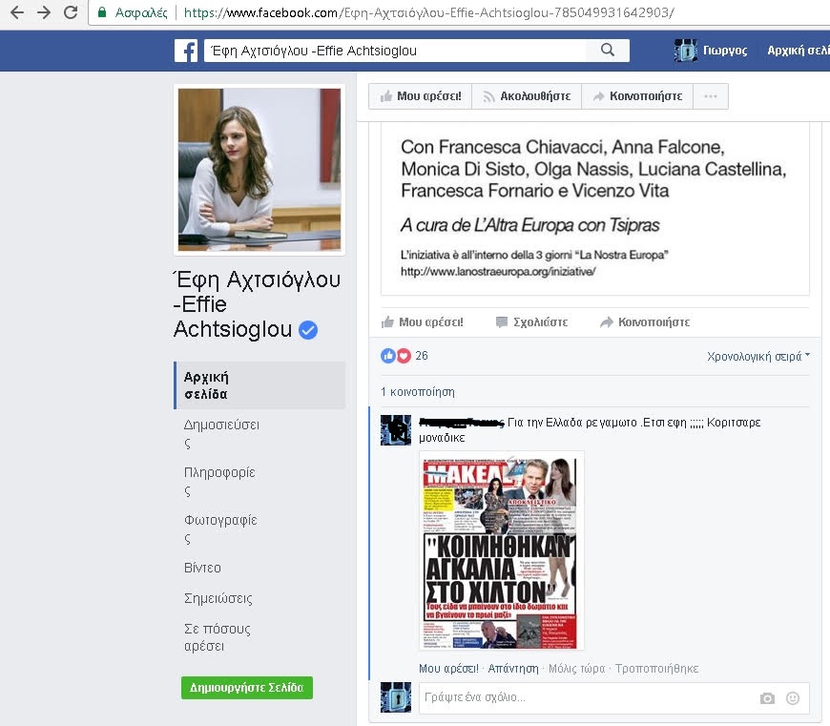
Task: Click the Τροποποιήθηκε edited link
Action: 657,669
